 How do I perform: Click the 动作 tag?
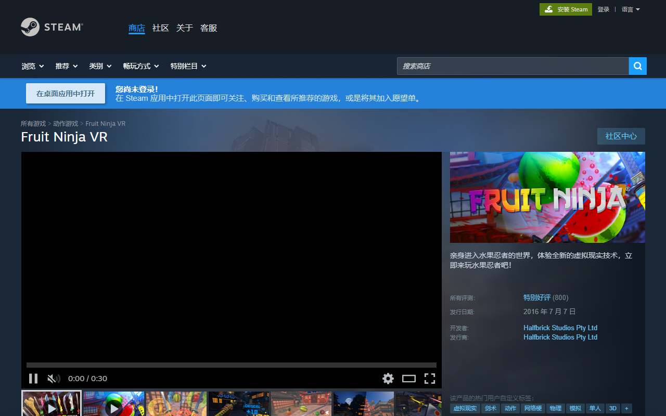click(x=511, y=409)
